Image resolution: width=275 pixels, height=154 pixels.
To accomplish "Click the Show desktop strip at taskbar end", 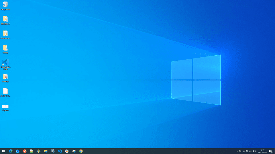I will click(274, 151).
